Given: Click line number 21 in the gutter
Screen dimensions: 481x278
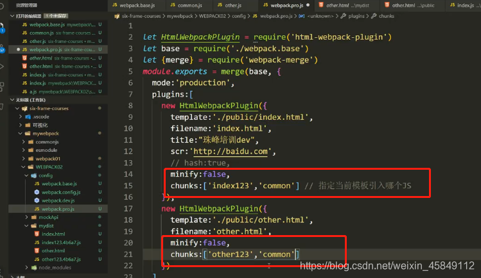Looking at the screenshot, I should [128, 254].
